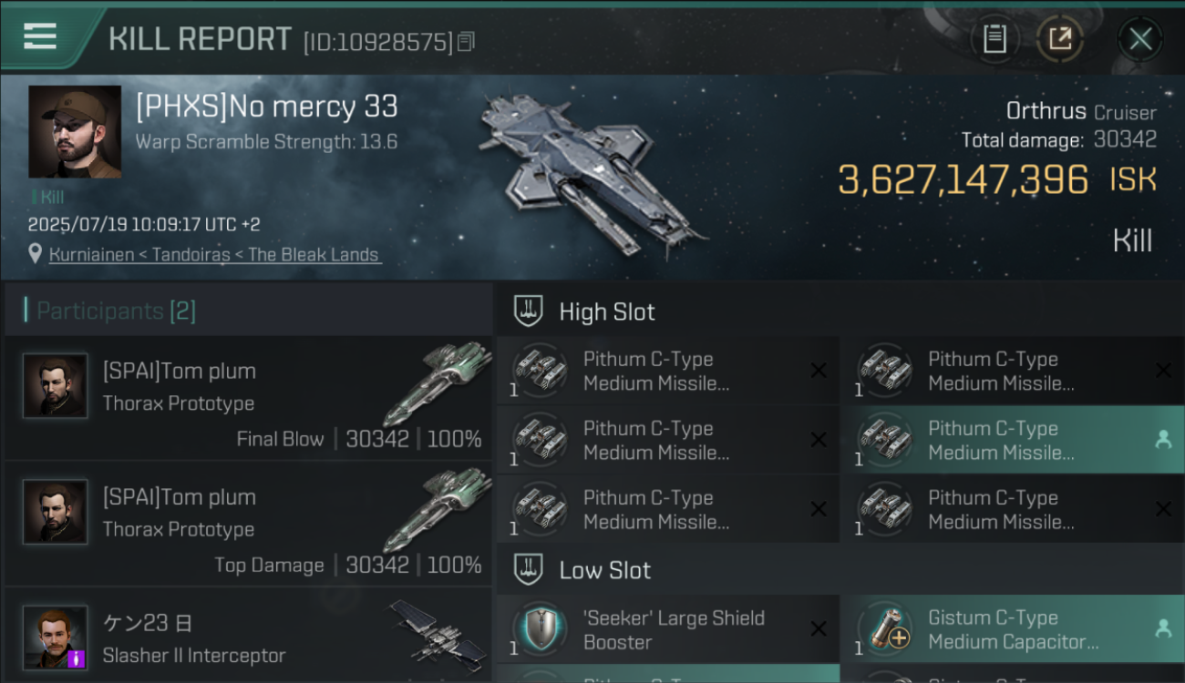
Task: Select first Pithum C-Type Medium Missile item
Action: pos(668,371)
